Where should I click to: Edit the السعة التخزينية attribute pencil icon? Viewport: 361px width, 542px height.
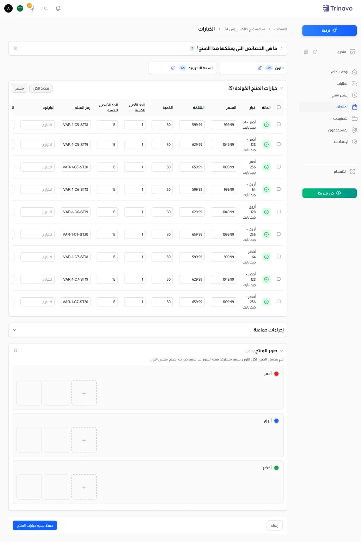click(x=173, y=68)
